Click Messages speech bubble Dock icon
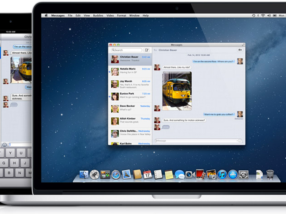 tap(180, 174)
